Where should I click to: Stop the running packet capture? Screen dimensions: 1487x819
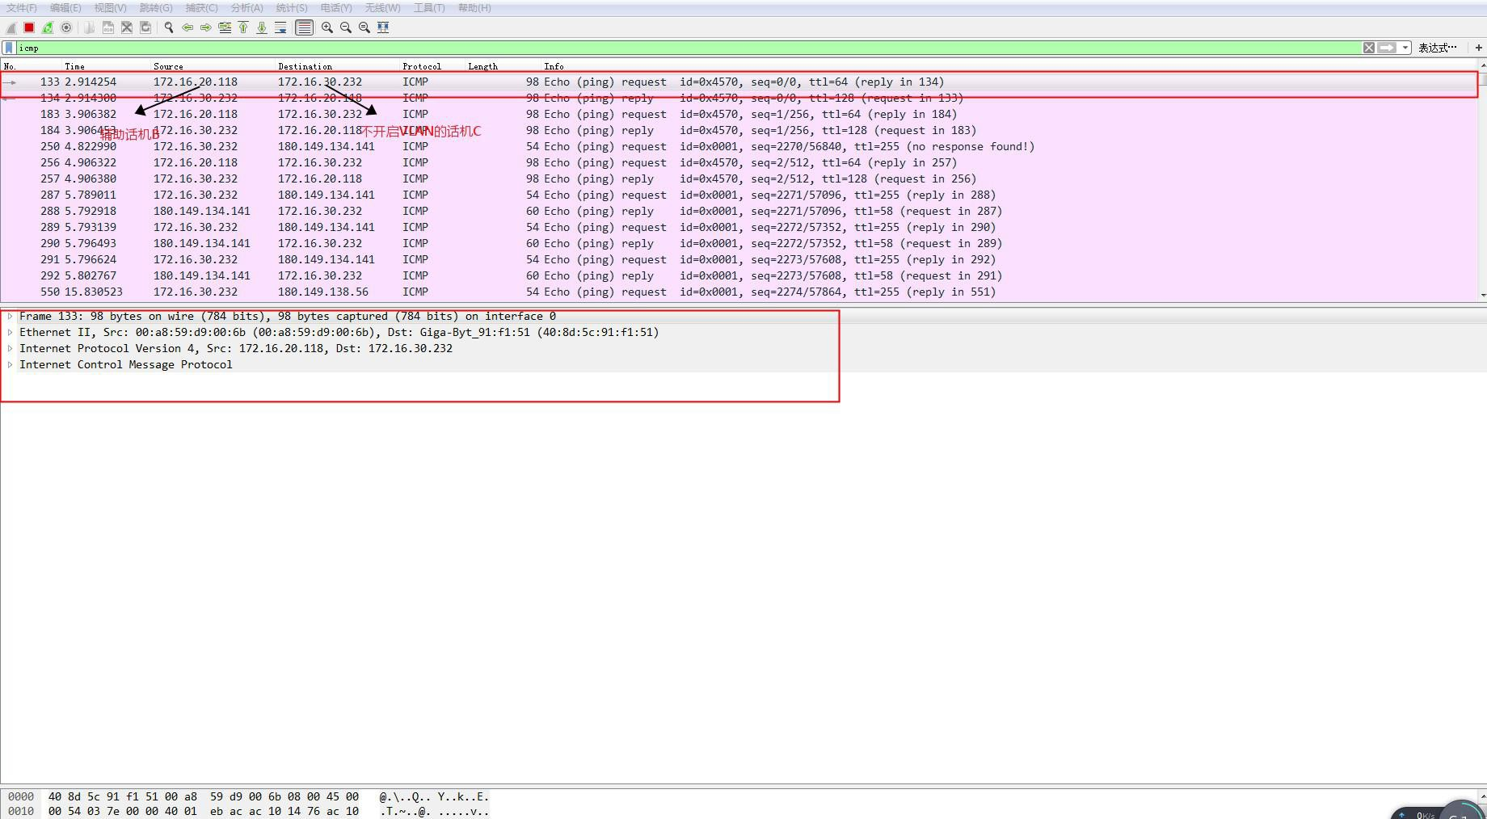pyautogui.click(x=29, y=27)
